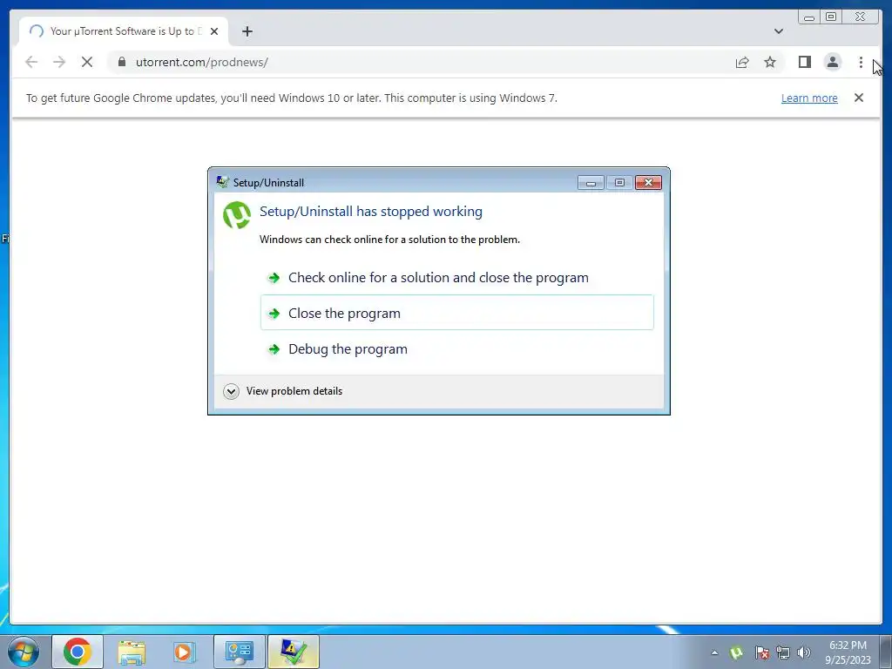Minimize the Setup/Uninstall dialog
The image size is (892, 669).
(591, 183)
